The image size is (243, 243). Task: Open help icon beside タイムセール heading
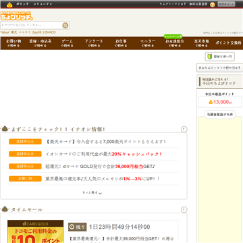[x=184, y=210]
